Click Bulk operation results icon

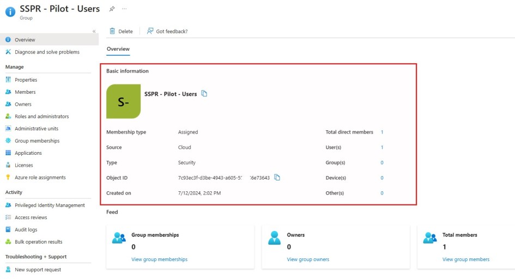click(8, 241)
